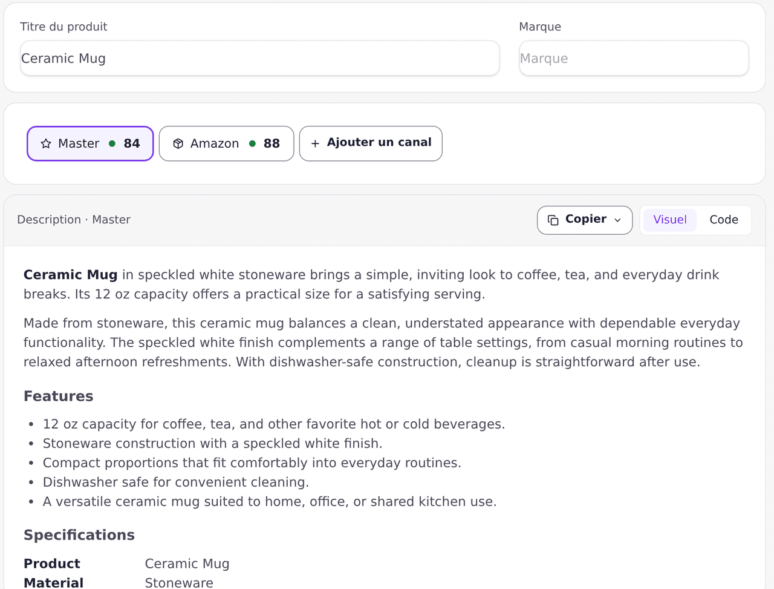
Task: Click the Master score 84
Action: click(132, 143)
